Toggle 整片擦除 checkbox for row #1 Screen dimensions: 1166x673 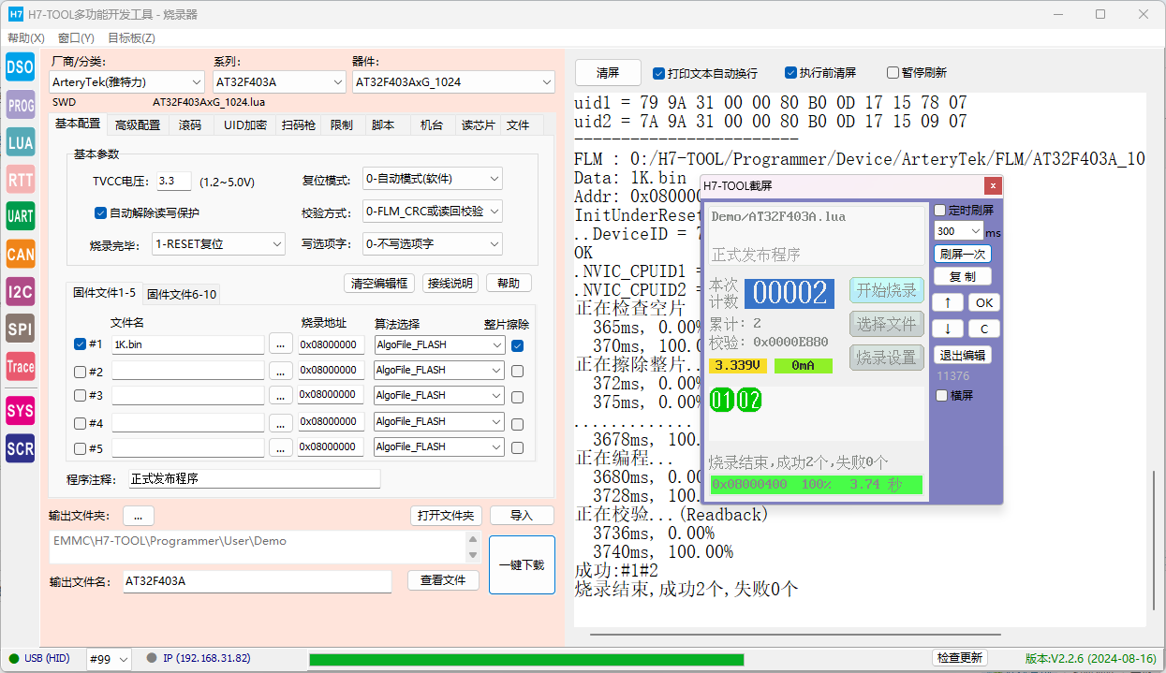click(517, 345)
